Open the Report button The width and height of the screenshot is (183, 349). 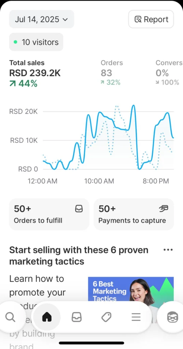(x=151, y=19)
